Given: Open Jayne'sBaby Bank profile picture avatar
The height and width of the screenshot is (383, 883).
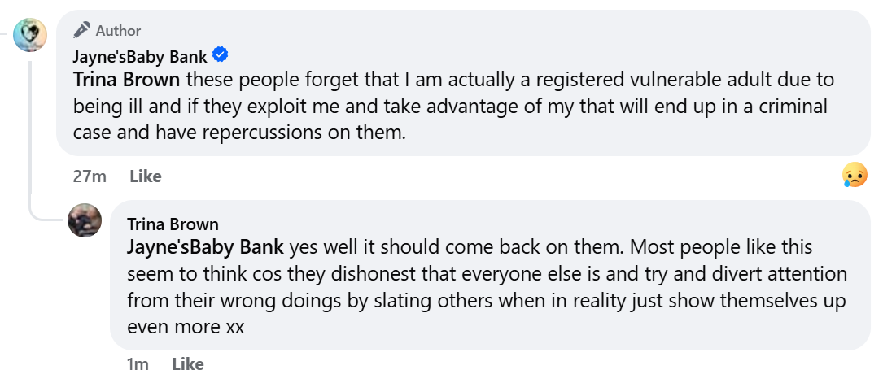Looking at the screenshot, I should (31, 34).
